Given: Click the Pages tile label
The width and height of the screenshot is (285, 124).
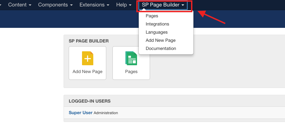Looking at the screenshot, I should click(x=131, y=72).
